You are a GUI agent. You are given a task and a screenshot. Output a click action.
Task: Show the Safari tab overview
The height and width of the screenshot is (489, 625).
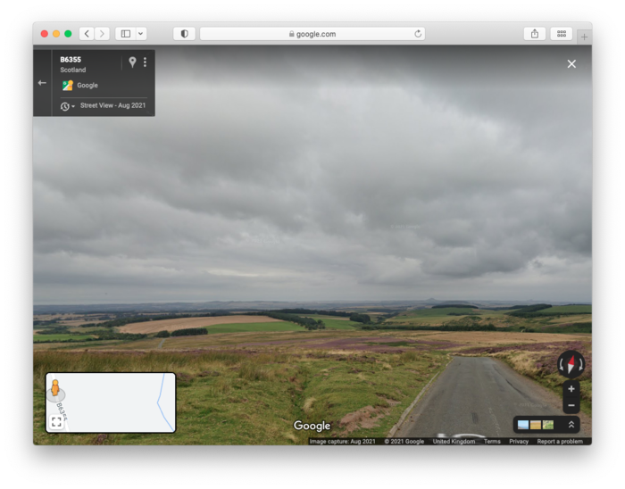point(562,34)
